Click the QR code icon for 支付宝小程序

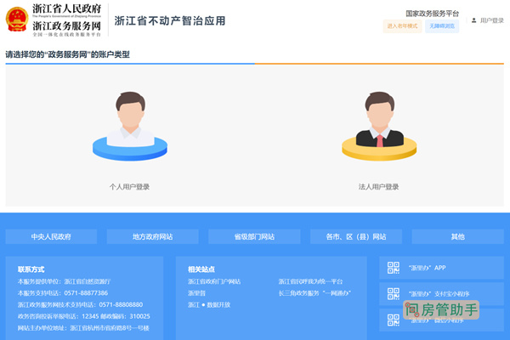(x=394, y=294)
